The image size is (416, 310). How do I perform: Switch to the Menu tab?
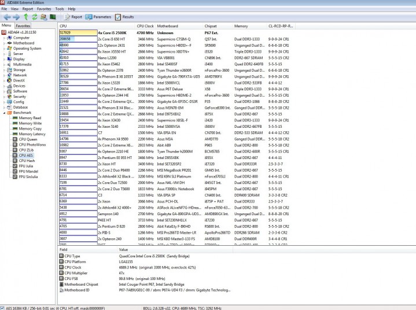[6, 25]
